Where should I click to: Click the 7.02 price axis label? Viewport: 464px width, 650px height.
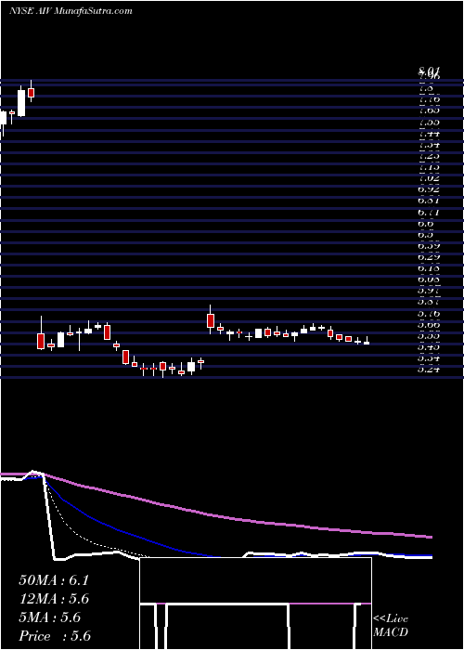429,178
